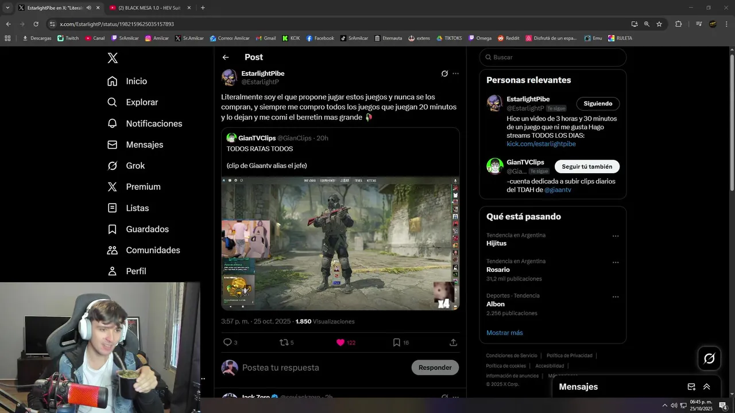Open Guardados bookmarks page
Screen dimensions: 735x413
(138, 229)
